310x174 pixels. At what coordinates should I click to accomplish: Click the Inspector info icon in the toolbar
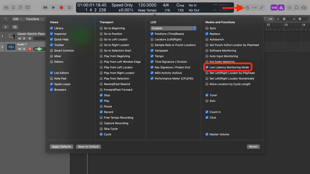(13, 7)
